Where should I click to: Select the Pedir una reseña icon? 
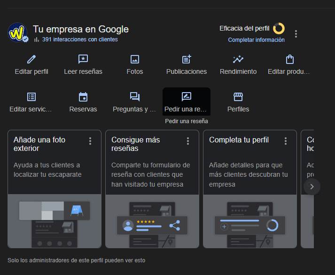(x=187, y=97)
